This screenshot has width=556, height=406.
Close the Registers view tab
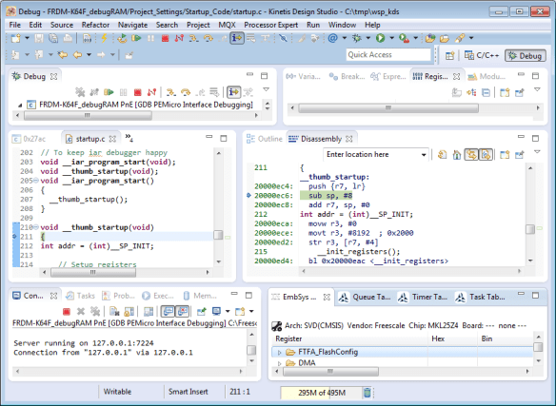(x=457, y=76)
